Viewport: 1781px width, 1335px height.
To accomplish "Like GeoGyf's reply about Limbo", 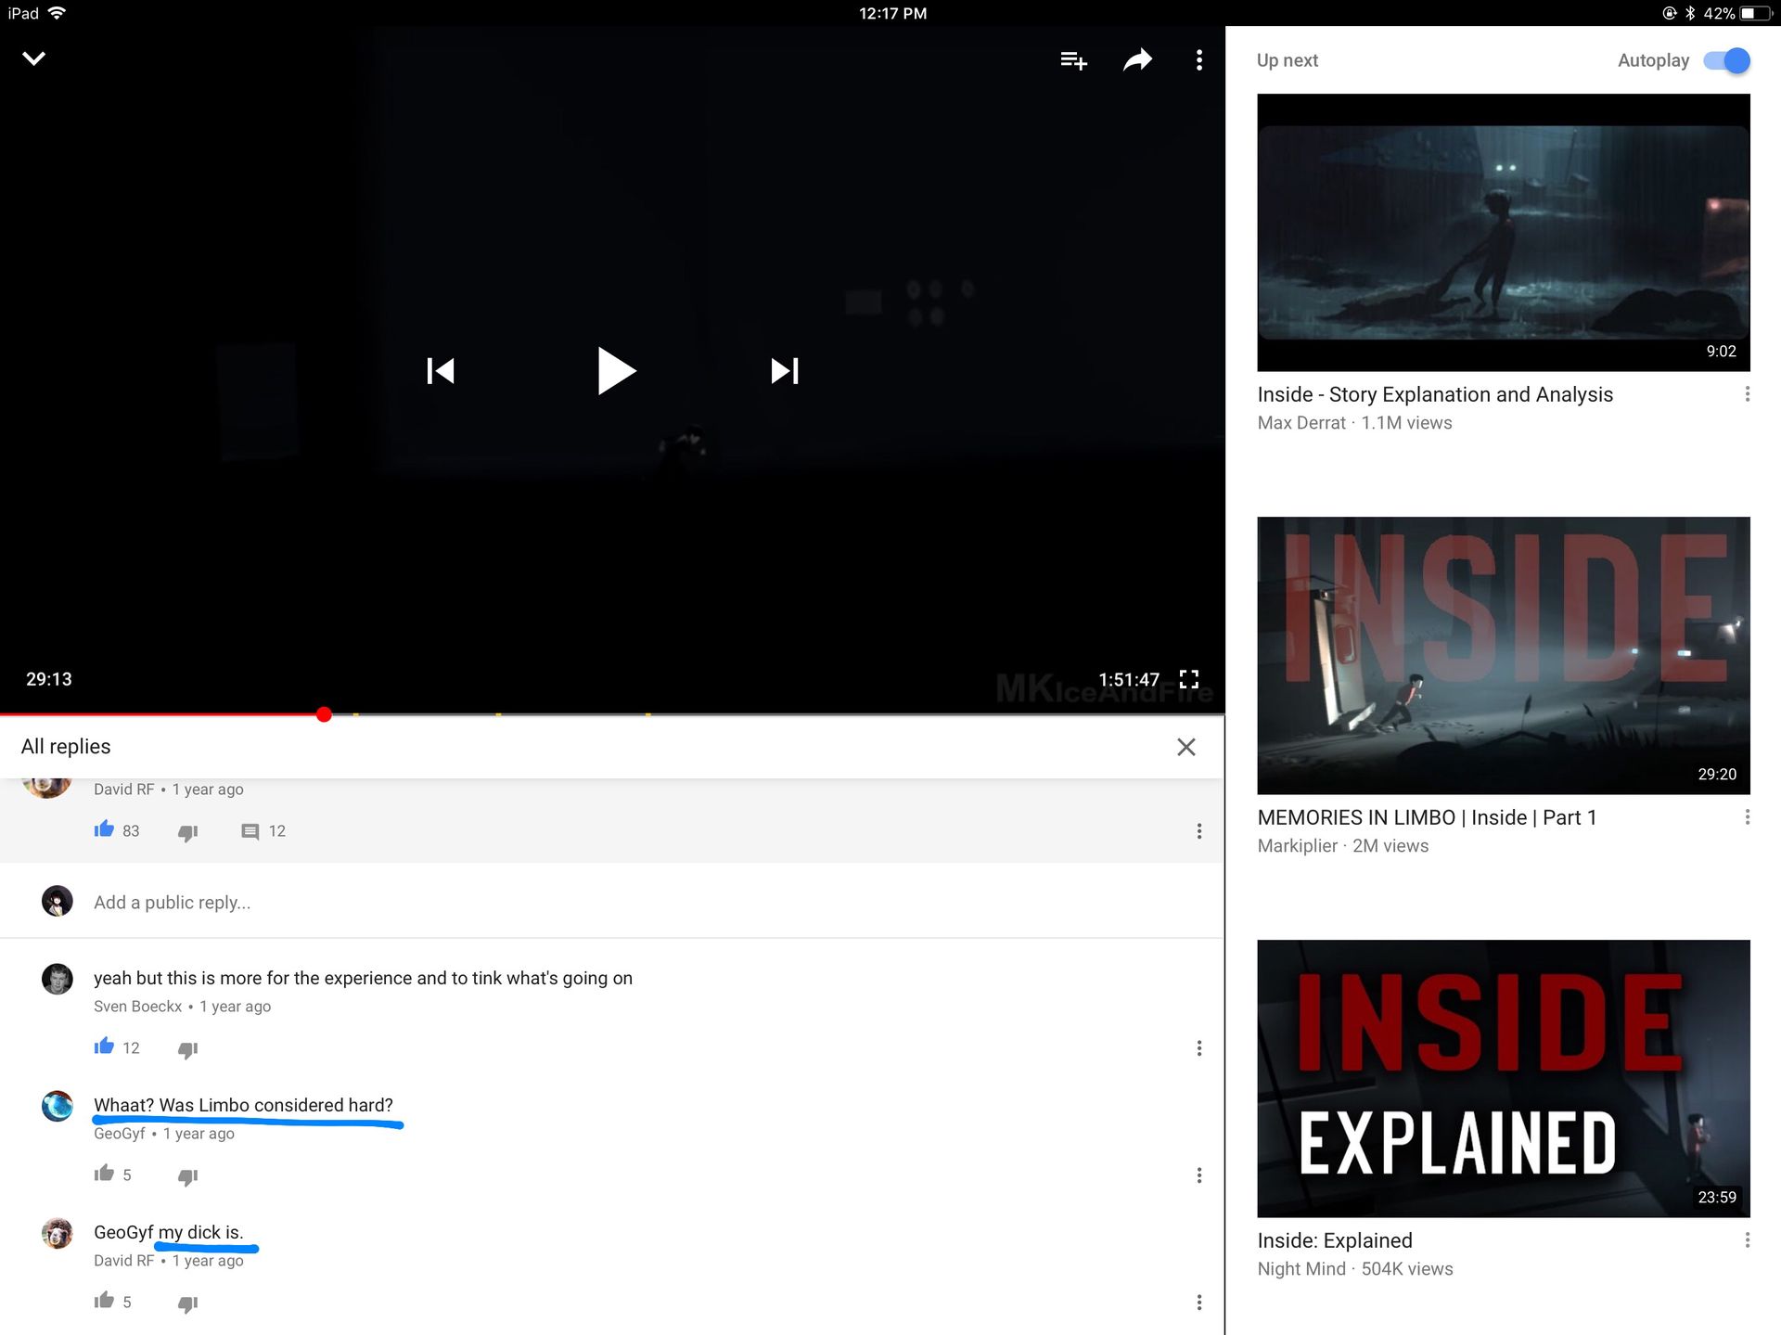I will pyautogui.click(x=104, y=1174).
